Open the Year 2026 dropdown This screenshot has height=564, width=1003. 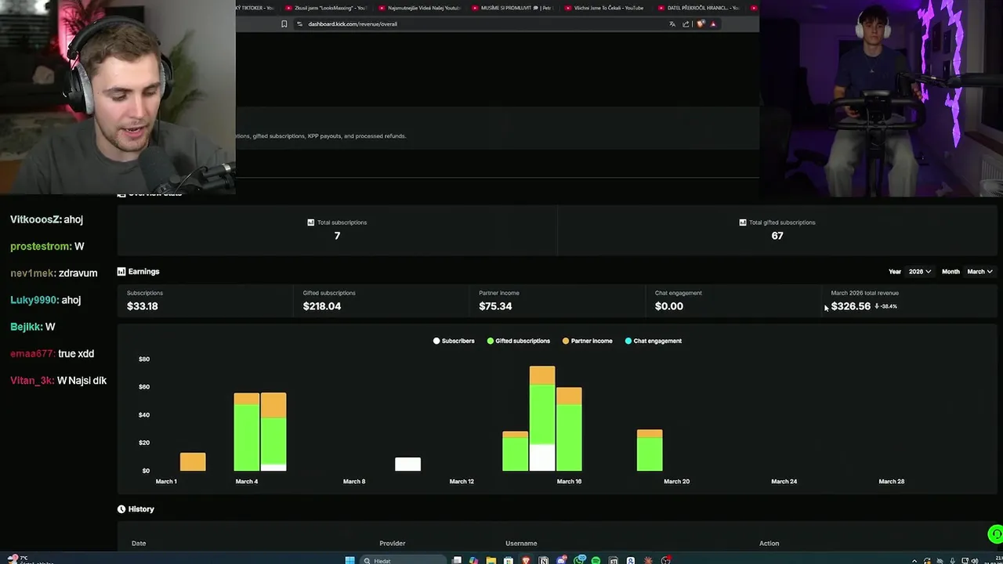[920, 272]
